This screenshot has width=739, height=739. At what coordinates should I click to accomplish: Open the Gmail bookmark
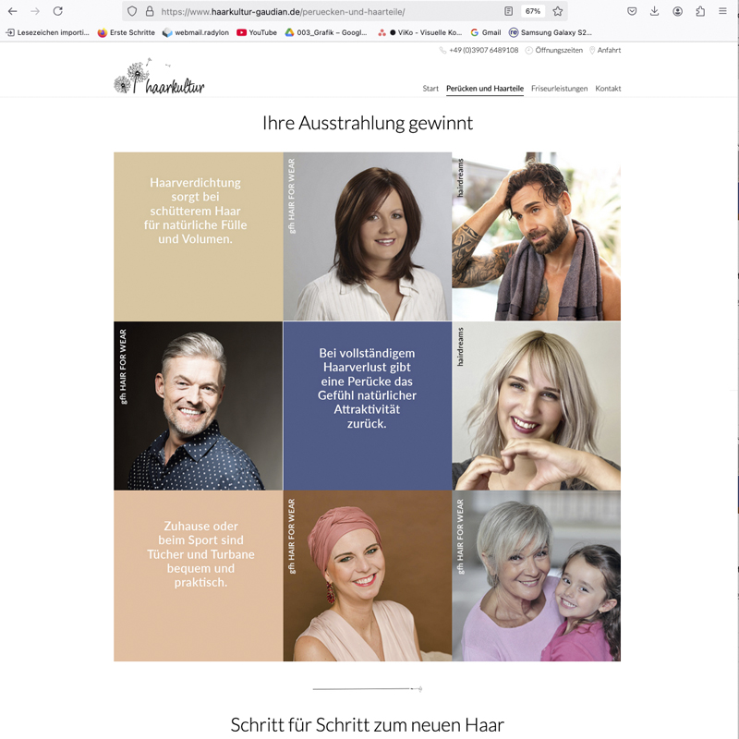point(486,32)
